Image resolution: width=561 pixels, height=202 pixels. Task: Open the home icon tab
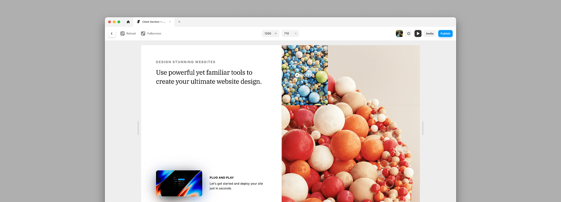point(128,22)
